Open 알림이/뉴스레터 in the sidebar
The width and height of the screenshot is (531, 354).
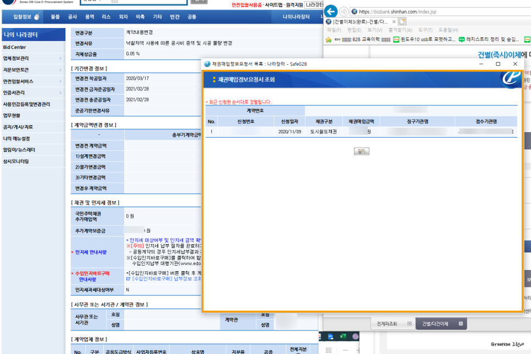[19, 150]
